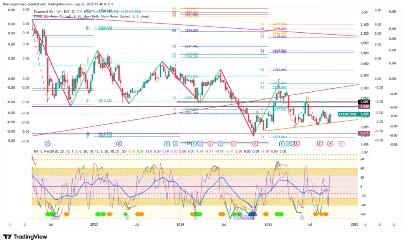
Task: Click the 2024 label on the time axis
Action: tap(180, 225)
